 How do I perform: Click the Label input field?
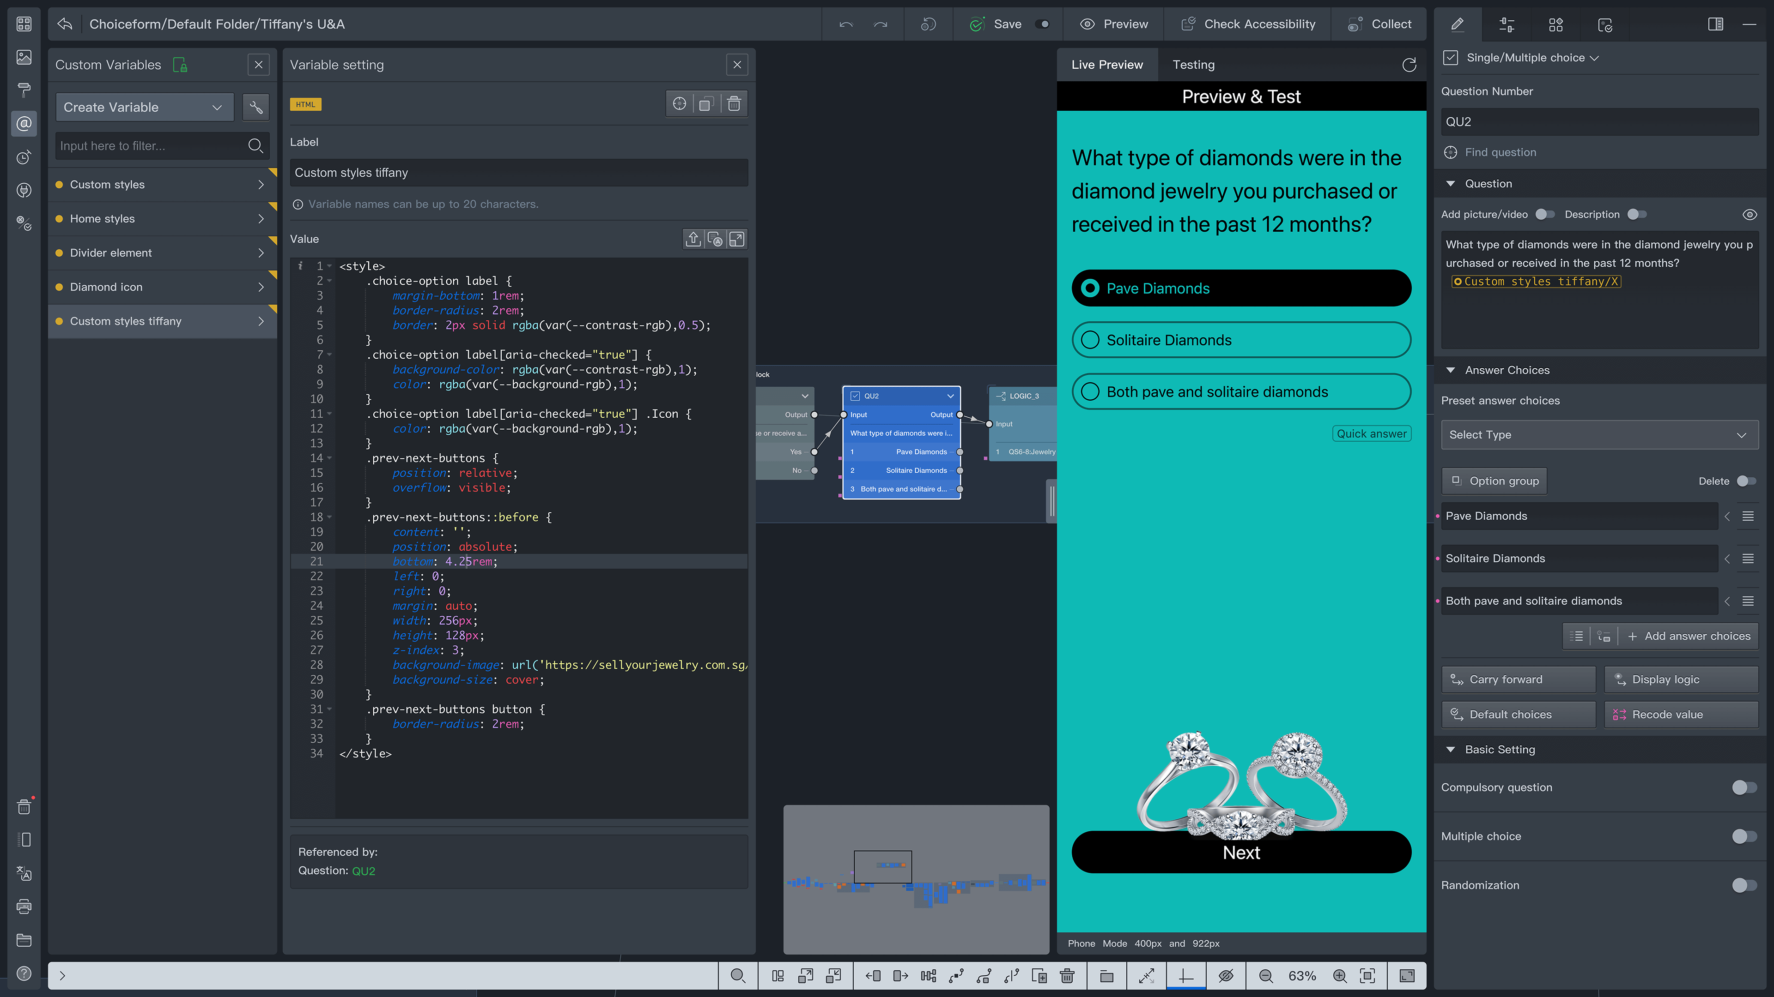pos(518,173)
